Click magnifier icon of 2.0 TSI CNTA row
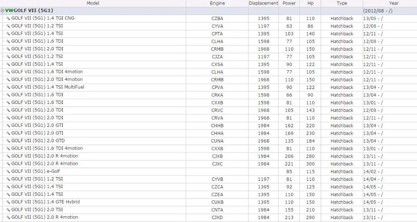Image resolution: width=417 pixels, height=222 pixels. click(8, 210)
